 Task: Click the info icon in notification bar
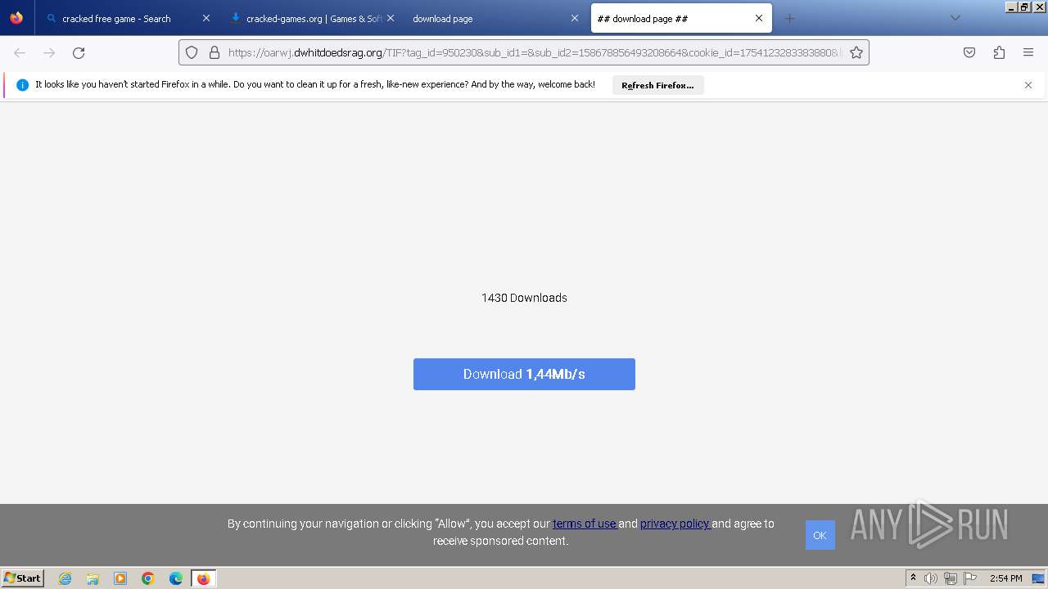tap(22, 85)
